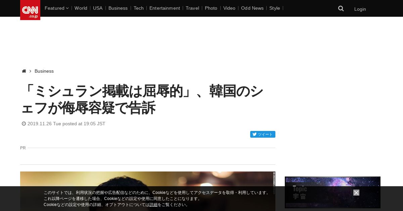The height and width of the screenshot is (211, 403).
Task: Click the Login link
Action: (360, 9)
